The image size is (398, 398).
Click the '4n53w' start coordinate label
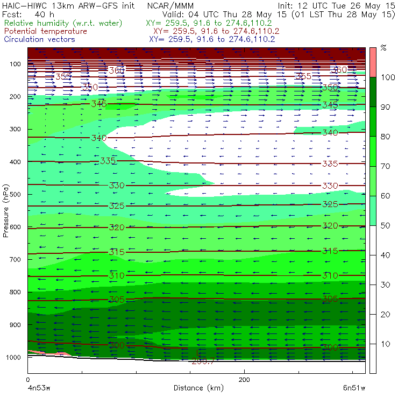tap(39, 388)
